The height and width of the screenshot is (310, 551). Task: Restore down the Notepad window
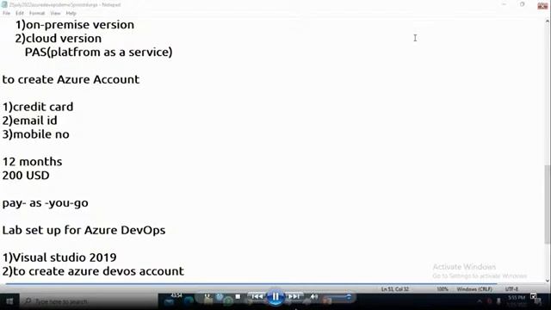tap(523, 4)
